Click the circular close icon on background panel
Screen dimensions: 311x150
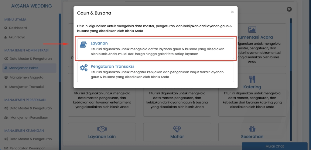[289, 9]
